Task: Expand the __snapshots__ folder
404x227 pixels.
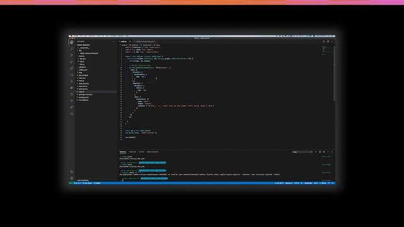Action: pos(84,48)
